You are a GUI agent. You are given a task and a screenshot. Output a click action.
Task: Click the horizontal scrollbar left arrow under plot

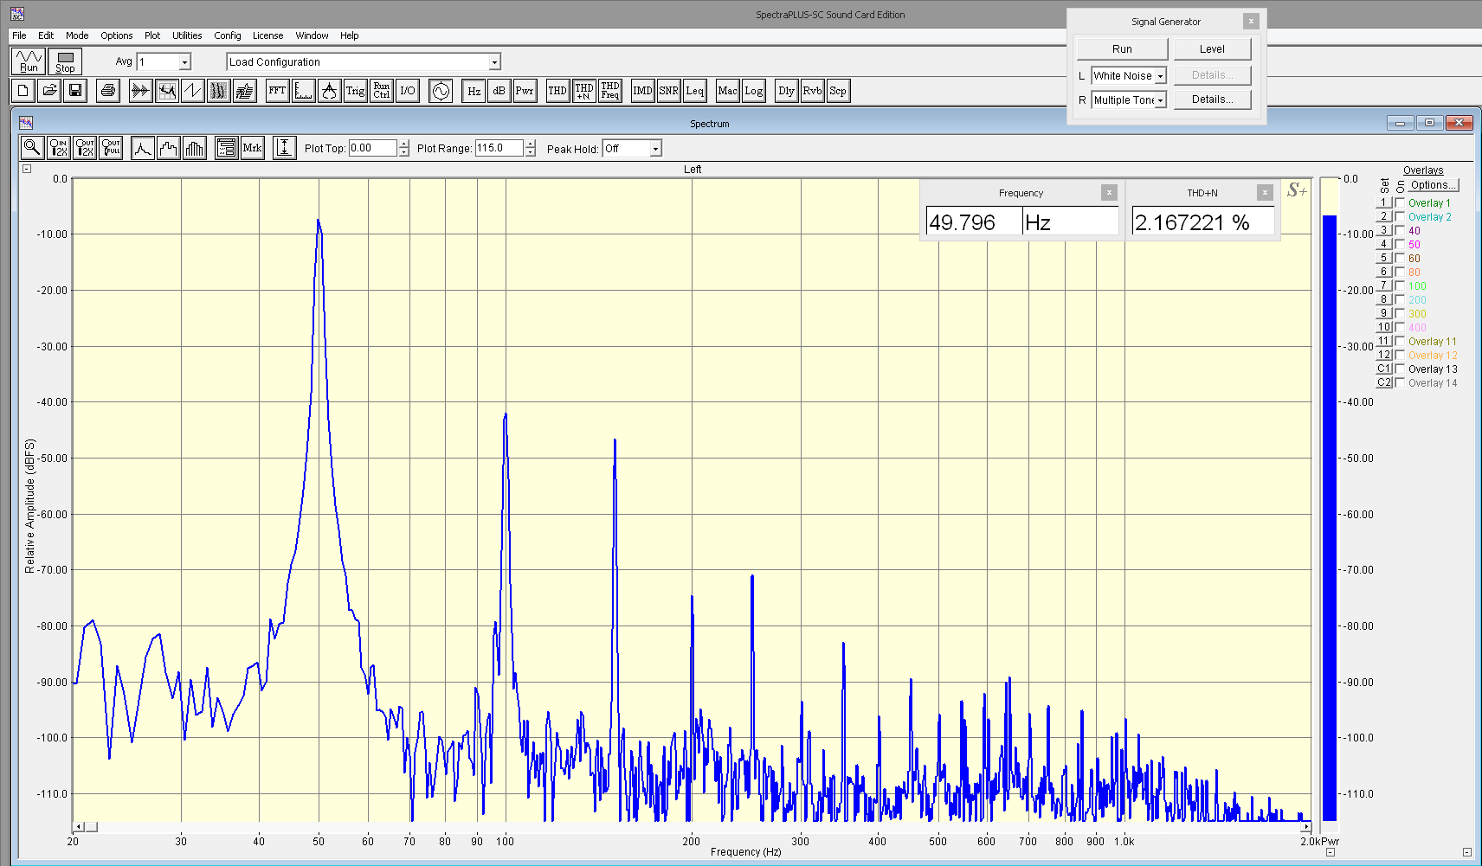79,827
